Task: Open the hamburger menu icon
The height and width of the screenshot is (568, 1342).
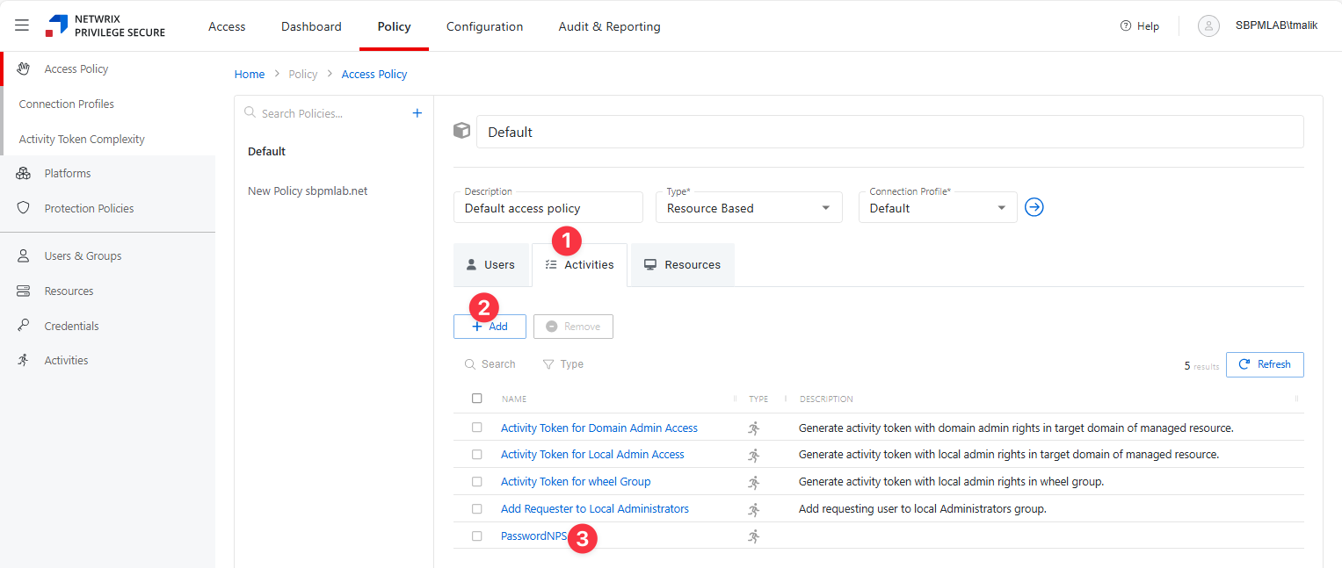Action: click(x=22, y=25)
